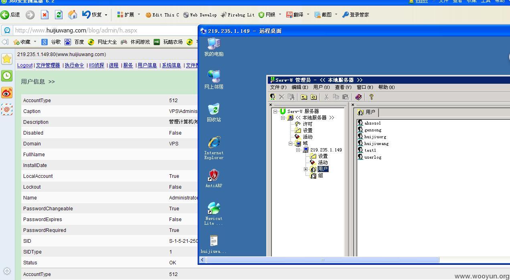Open the IIS侦探 link
The width and height of the screenshot is (510, 280).
pos(96,65)
